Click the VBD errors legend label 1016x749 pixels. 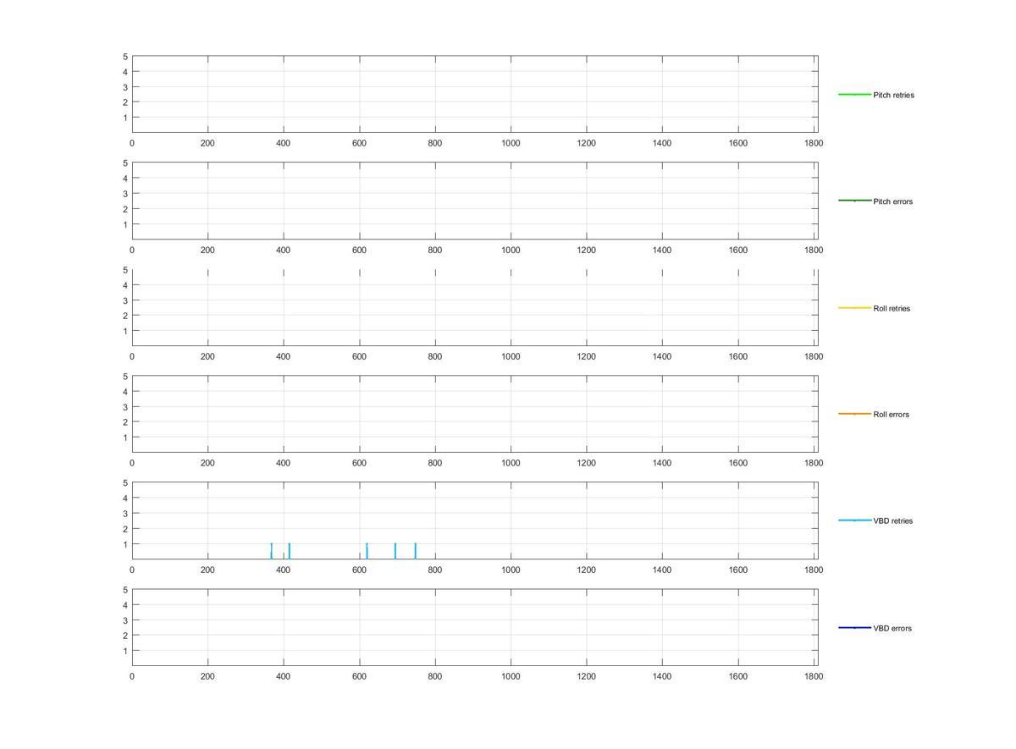pos(892,628)
